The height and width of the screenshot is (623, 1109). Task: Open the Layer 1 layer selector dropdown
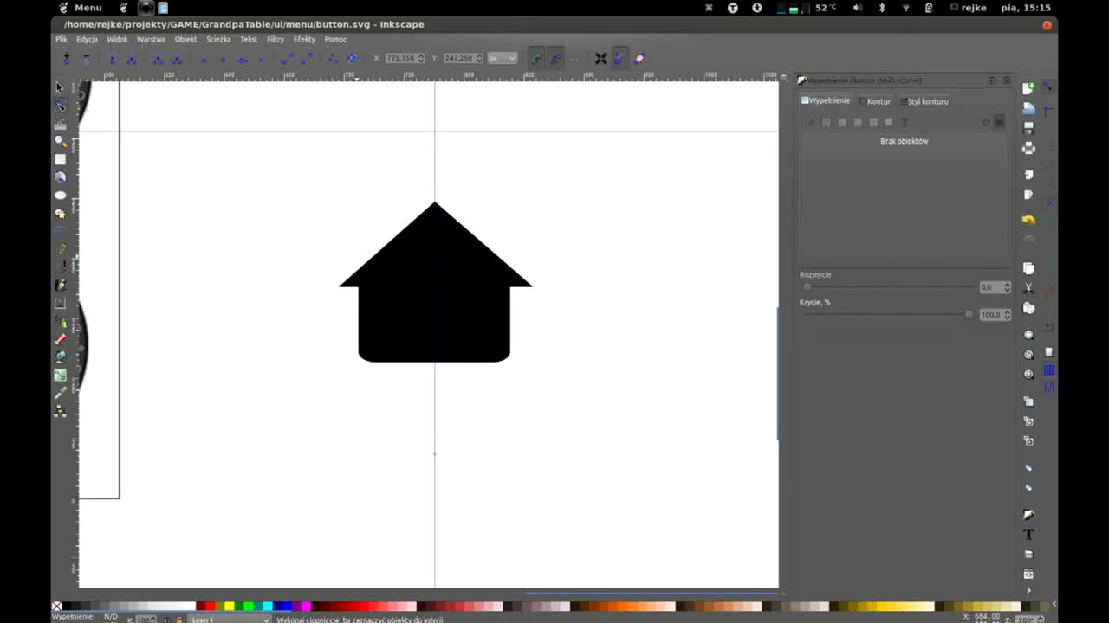click(x=230, y=620)
